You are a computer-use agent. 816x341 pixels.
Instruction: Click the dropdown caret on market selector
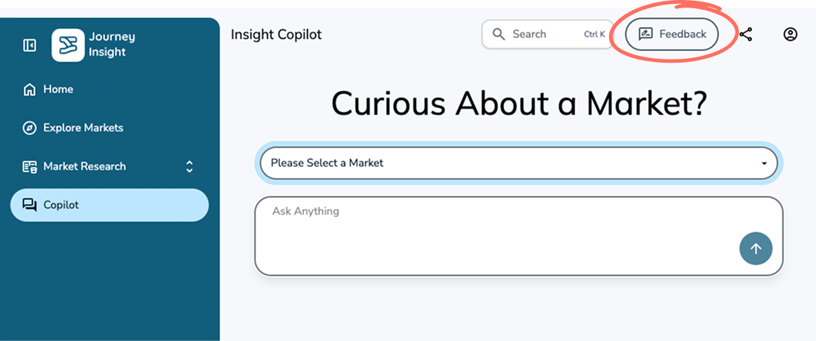coord(764,164)
